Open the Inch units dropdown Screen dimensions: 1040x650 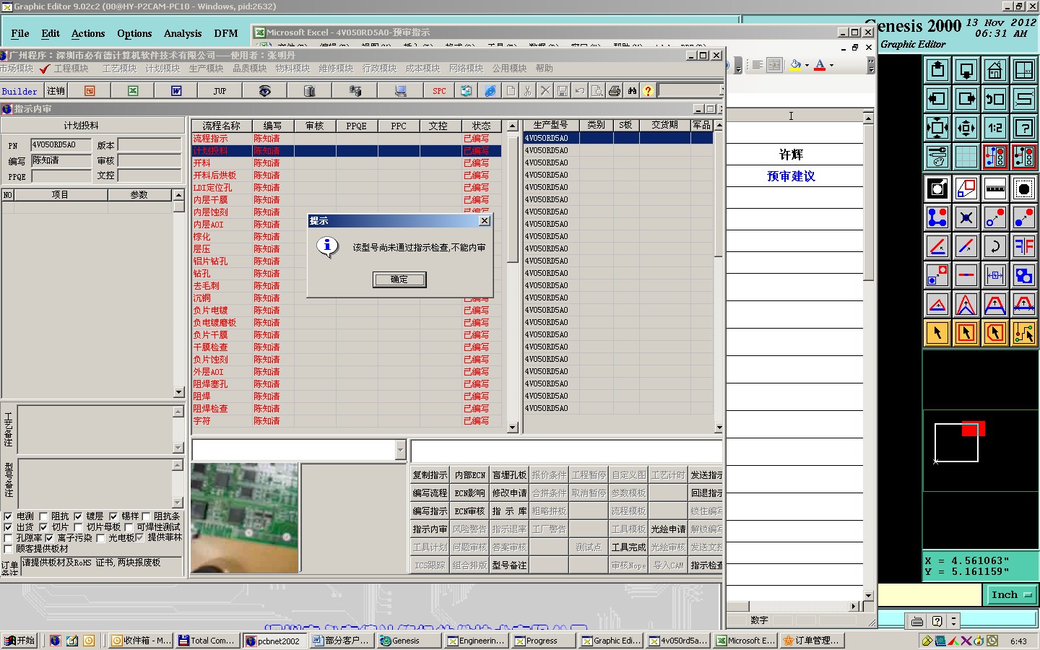click(x=1011, y=595)
